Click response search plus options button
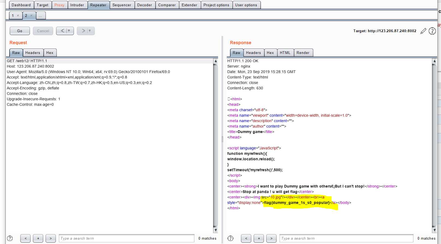Screen dimensions: 441x244 (259, 238)
